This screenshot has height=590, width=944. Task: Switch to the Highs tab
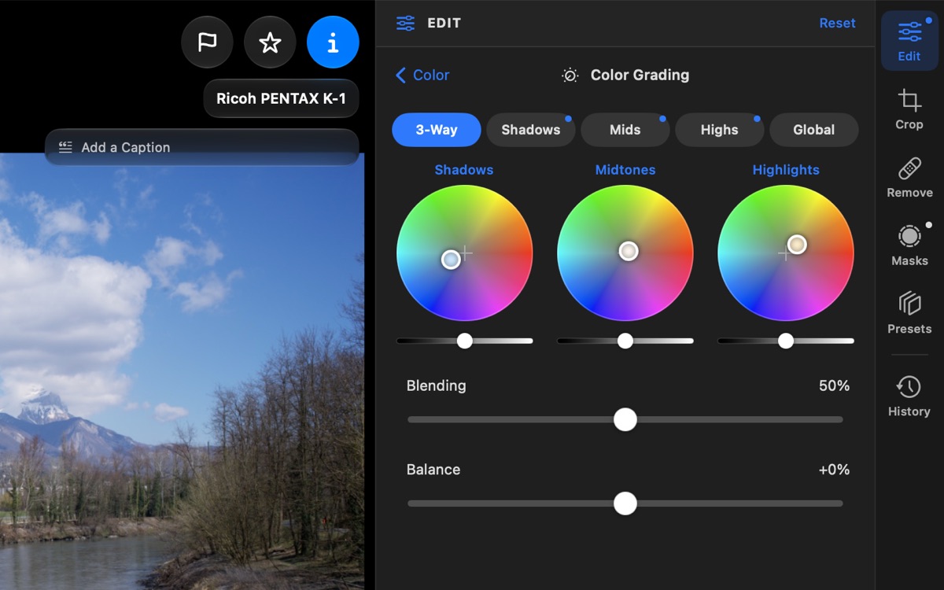720,130
